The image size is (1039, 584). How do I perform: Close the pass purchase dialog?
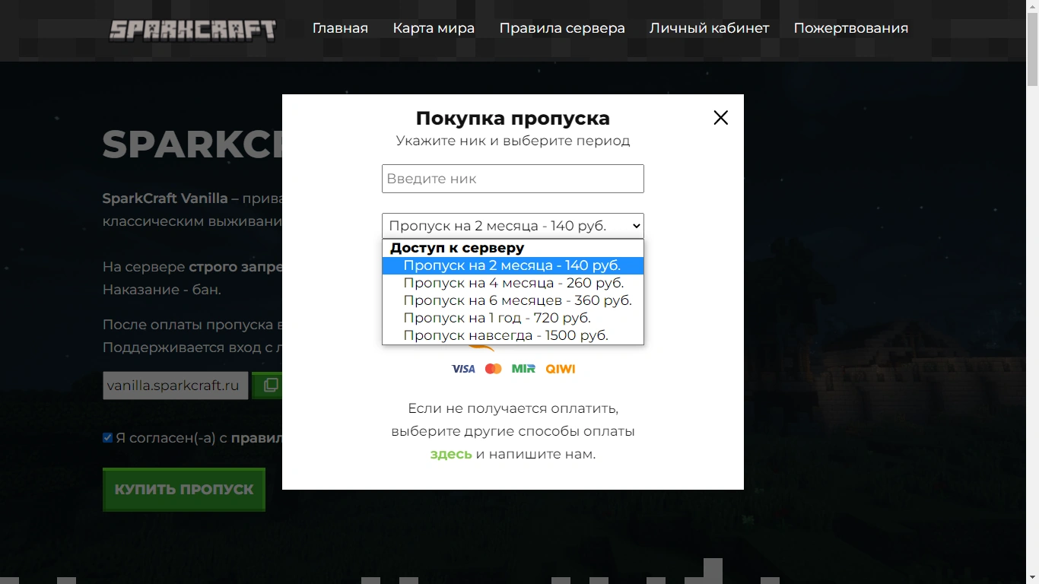click(x=720, y=117)
